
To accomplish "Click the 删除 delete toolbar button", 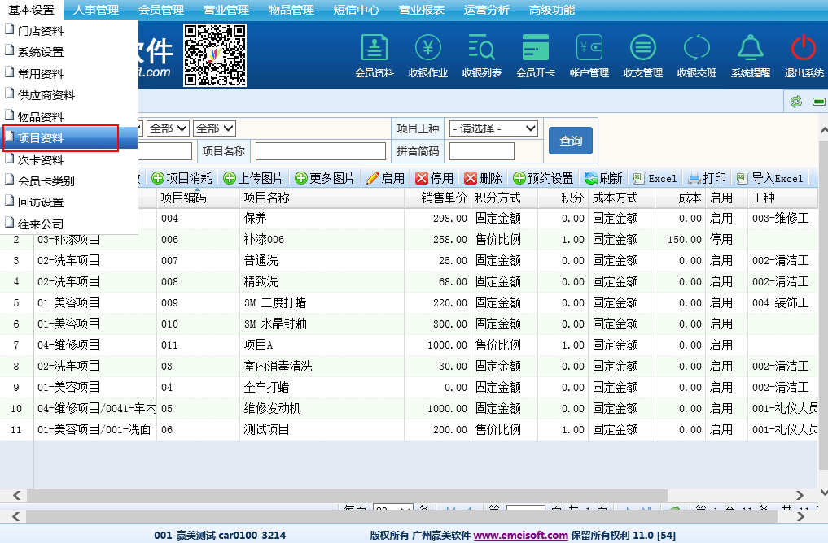I will click(483, 178).
